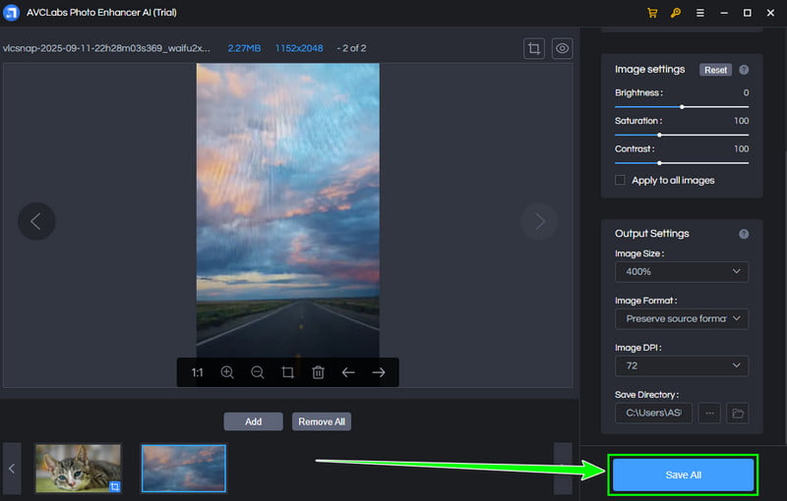Viewport: 787px width, 501px height.
Task: Zoom in using the magnifier plus icon
Action: point(227,373)
